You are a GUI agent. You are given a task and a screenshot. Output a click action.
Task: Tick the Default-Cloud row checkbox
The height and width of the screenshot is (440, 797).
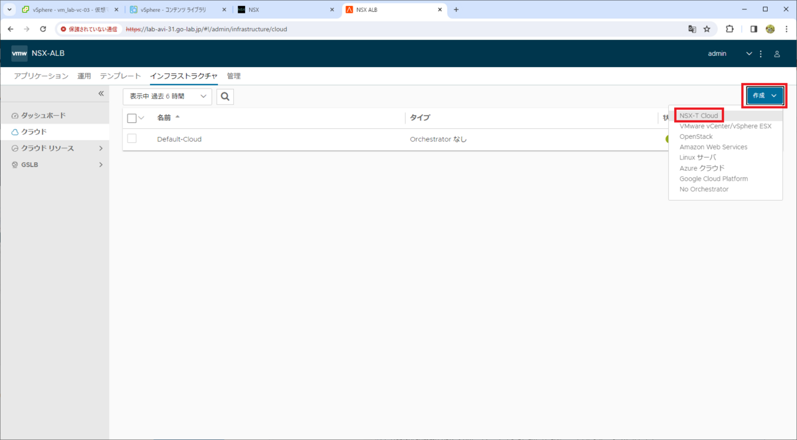click(x=132, y=139)
